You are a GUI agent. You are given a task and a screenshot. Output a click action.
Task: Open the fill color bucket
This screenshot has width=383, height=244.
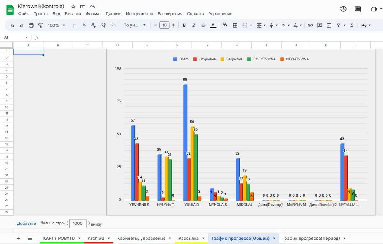tap(225, 24)
